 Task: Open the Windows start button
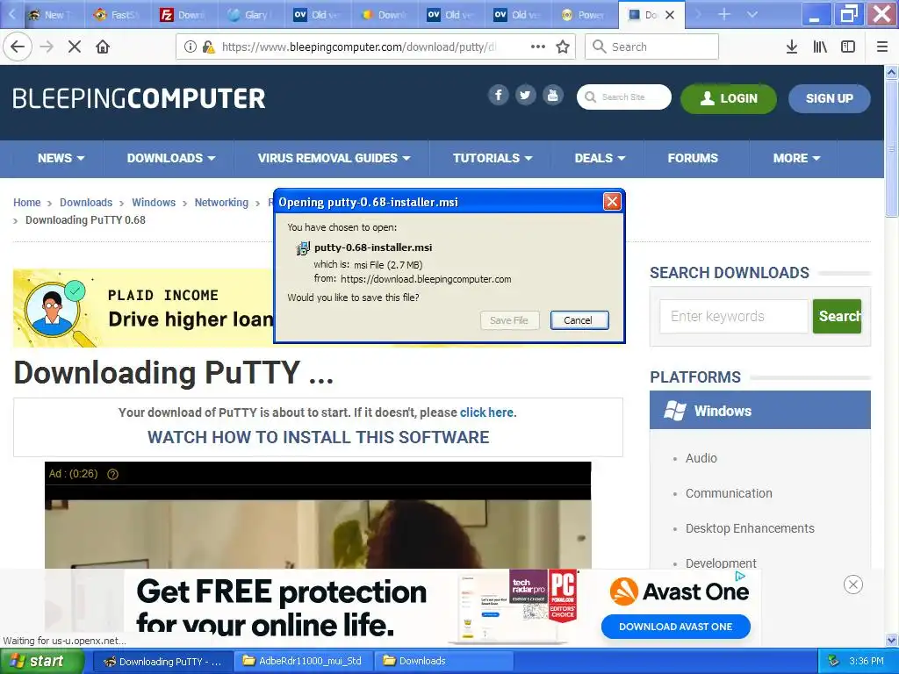coord(41,662)
